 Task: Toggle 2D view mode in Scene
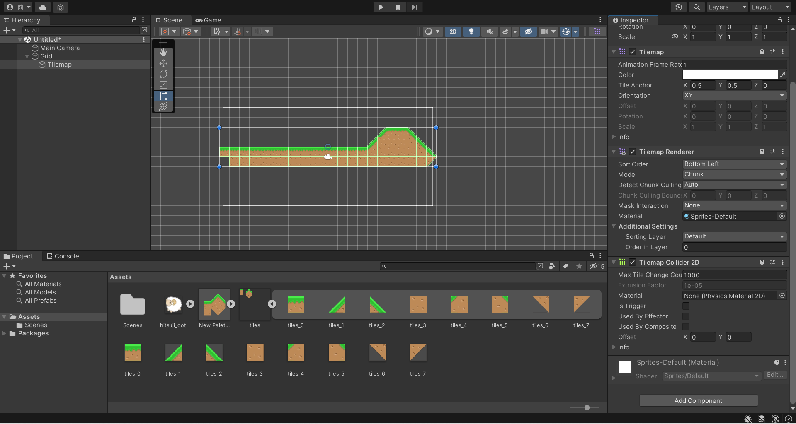pyautogui.click(x=453, y=31)
